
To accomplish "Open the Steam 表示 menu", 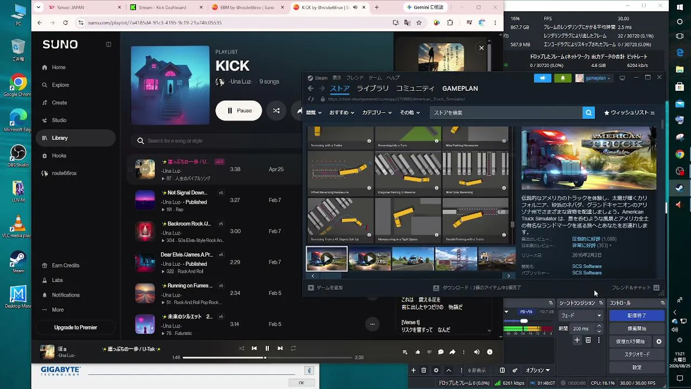I will click(337, 78).
